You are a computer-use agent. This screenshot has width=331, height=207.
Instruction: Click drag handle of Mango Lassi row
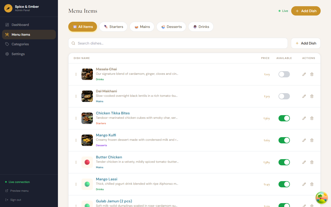tap(76, 184)
